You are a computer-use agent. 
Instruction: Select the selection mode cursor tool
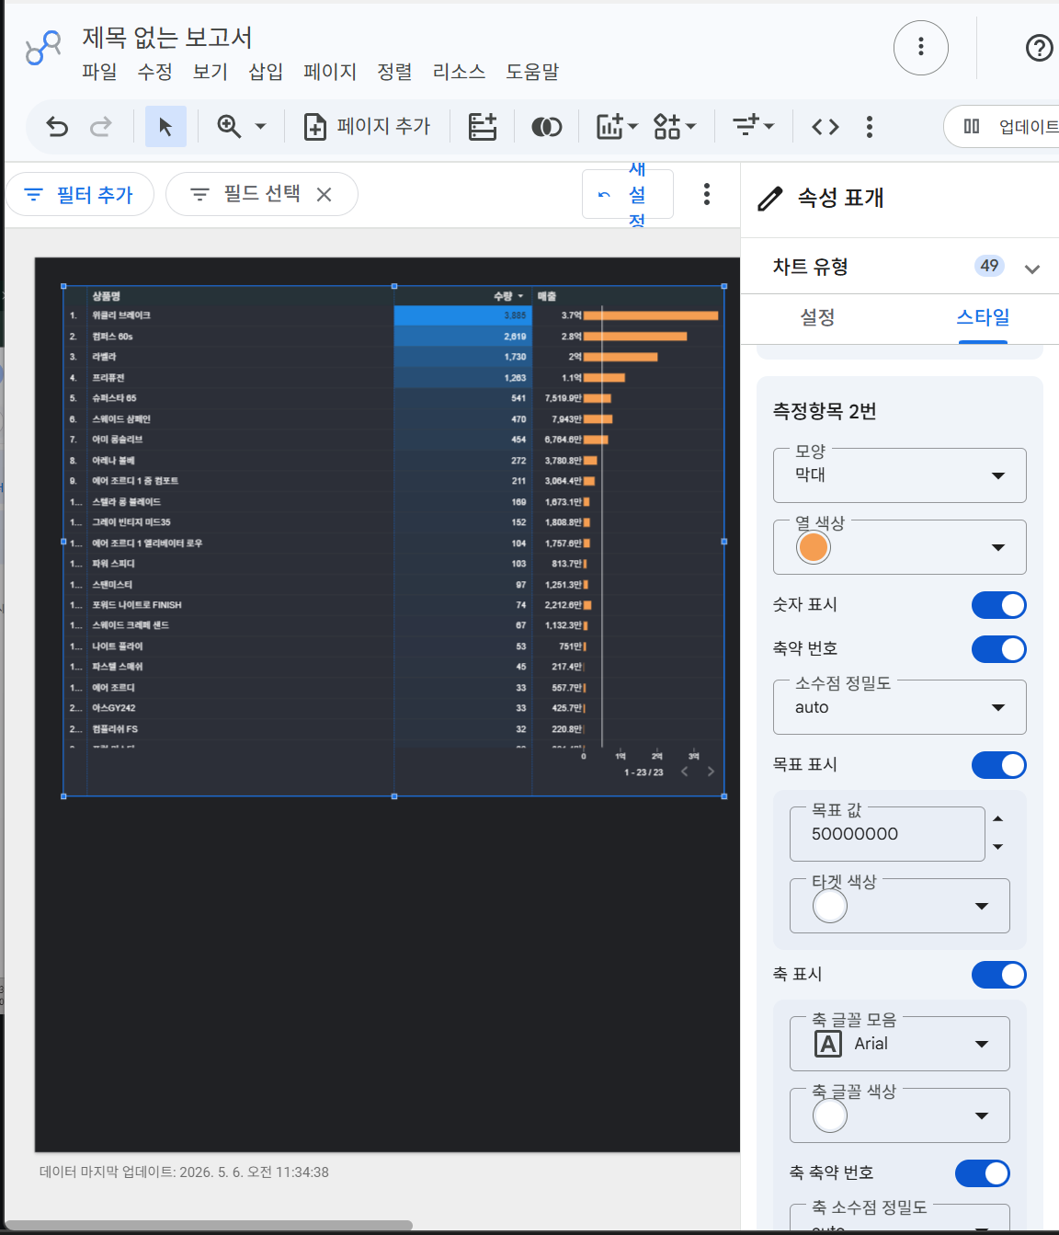coord(165,127)
